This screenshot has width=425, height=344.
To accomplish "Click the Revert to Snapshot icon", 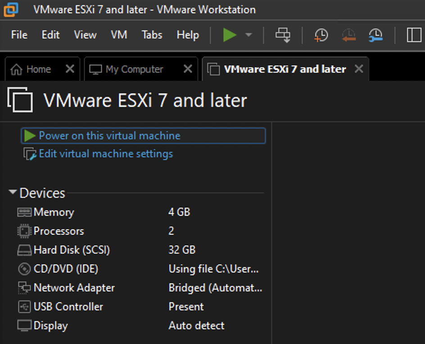I will click(348, 35).
